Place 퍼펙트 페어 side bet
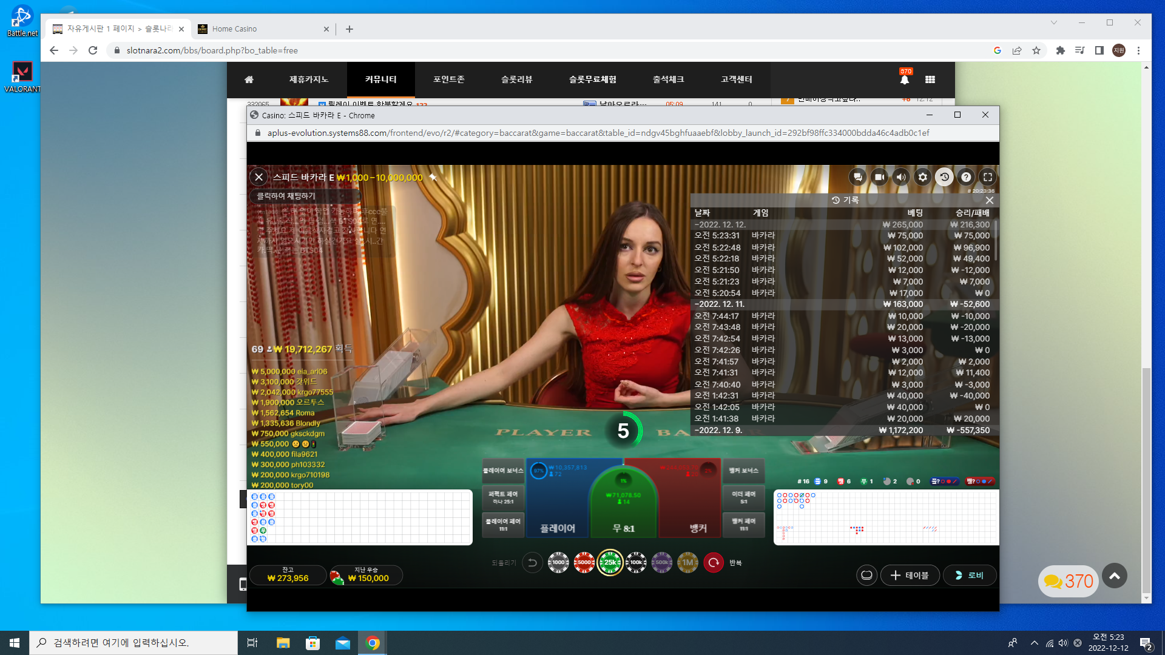Image resolution: width=1165 pixels, height=655 pixels. (x=503, y=497)
